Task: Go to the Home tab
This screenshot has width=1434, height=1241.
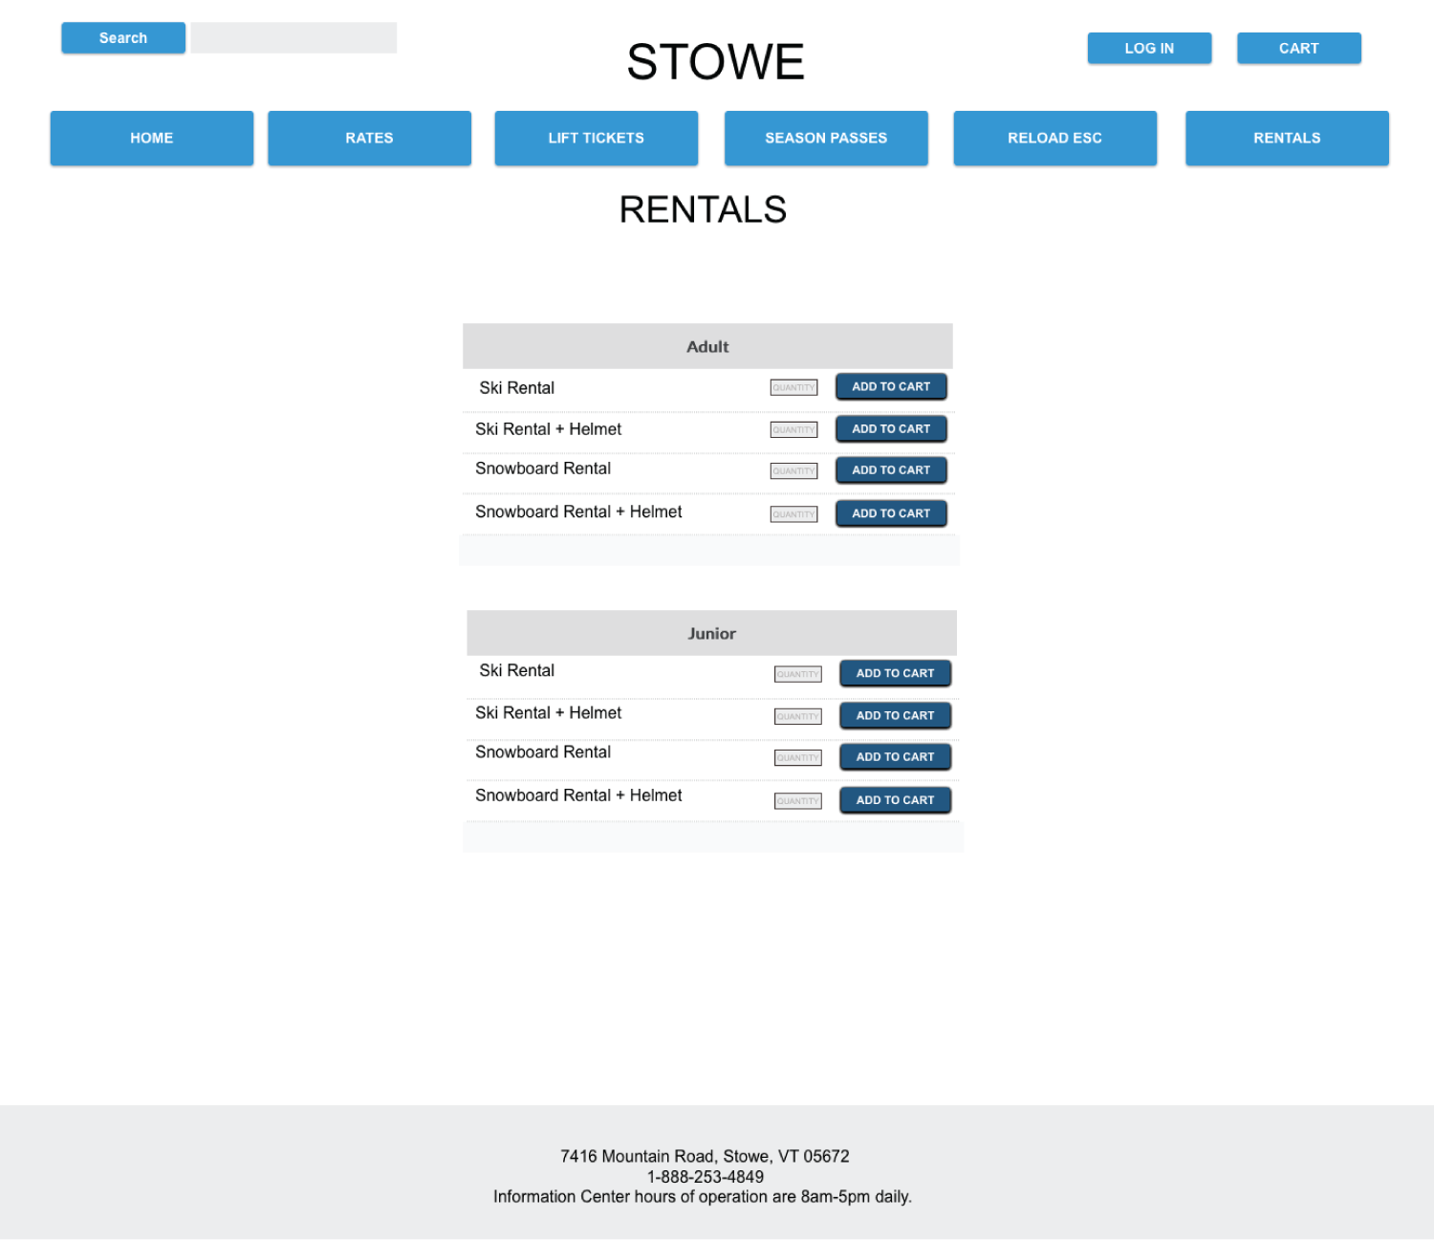Action: coord(152,139)
